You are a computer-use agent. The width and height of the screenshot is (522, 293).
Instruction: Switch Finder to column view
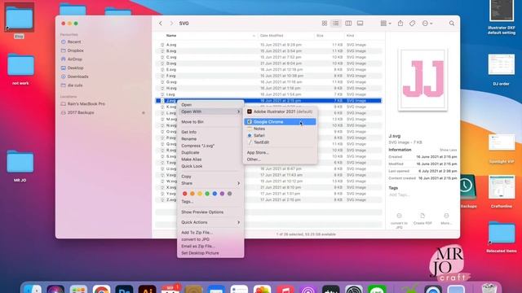(348, 24)
